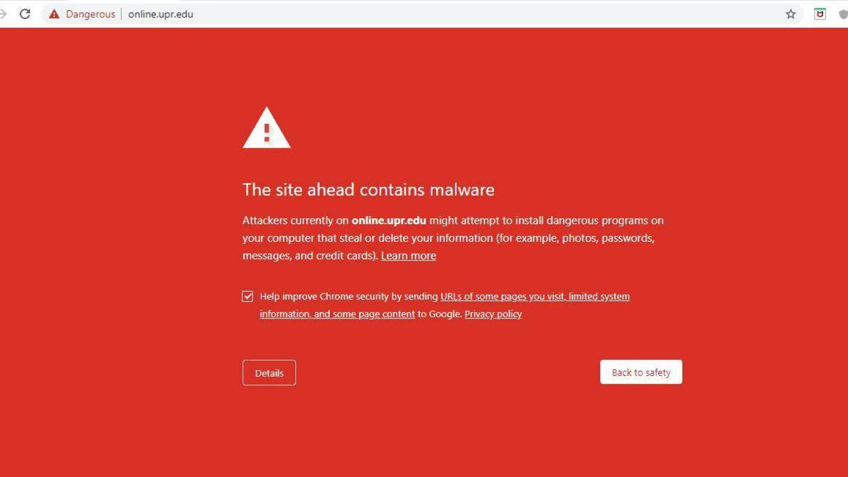
Task: Click the red warning triangle in address bar
Action: point(54,14)
